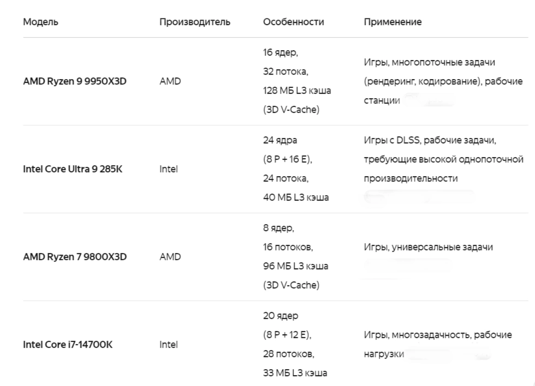Click the "Игры, универсальные задачи" text
The width and height of the screenshot is (535, 386).
(x=428, y=247)
